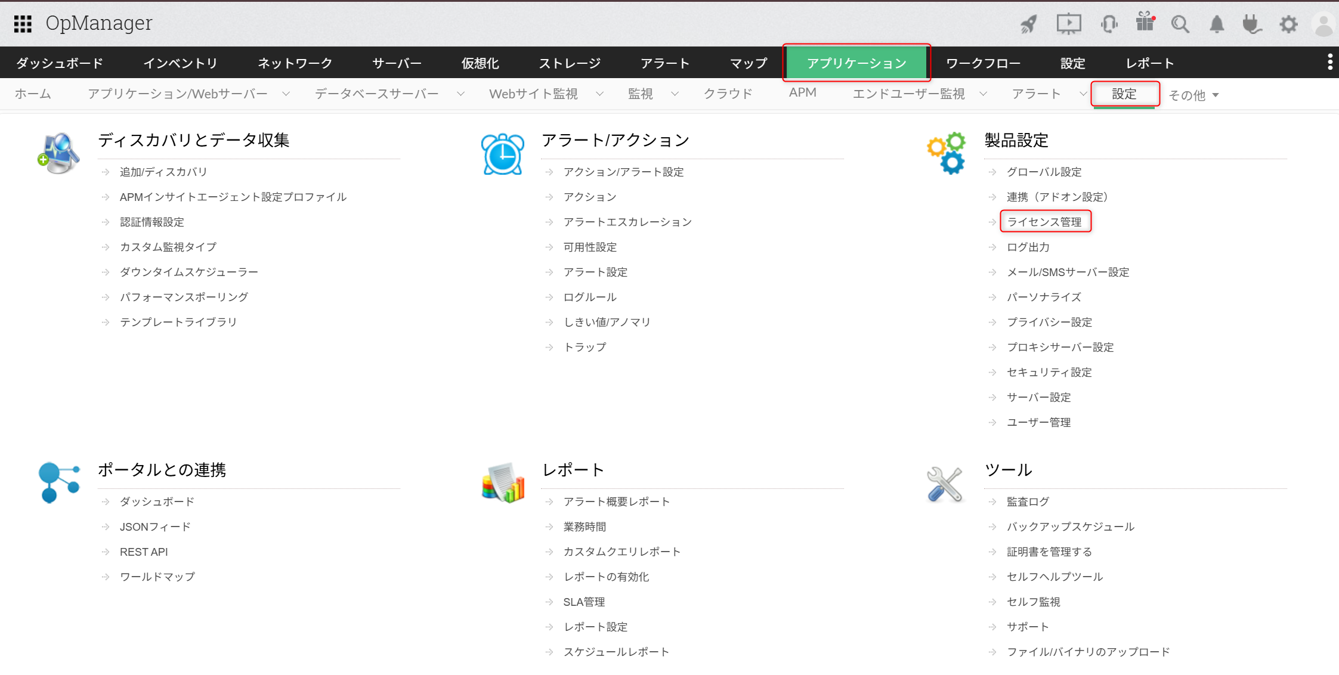Select the ワークフロー tab
1339x675 pixels.
tap(982, 63)
